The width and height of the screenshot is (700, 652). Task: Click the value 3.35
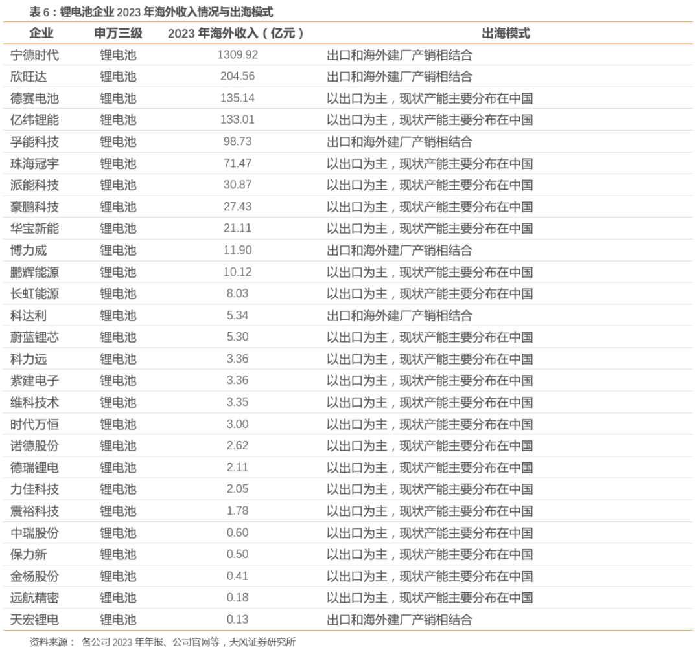237,402
